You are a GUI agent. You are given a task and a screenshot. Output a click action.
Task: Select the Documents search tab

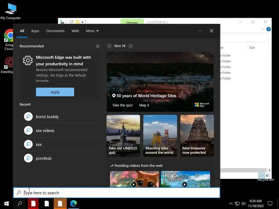(55, 31)
